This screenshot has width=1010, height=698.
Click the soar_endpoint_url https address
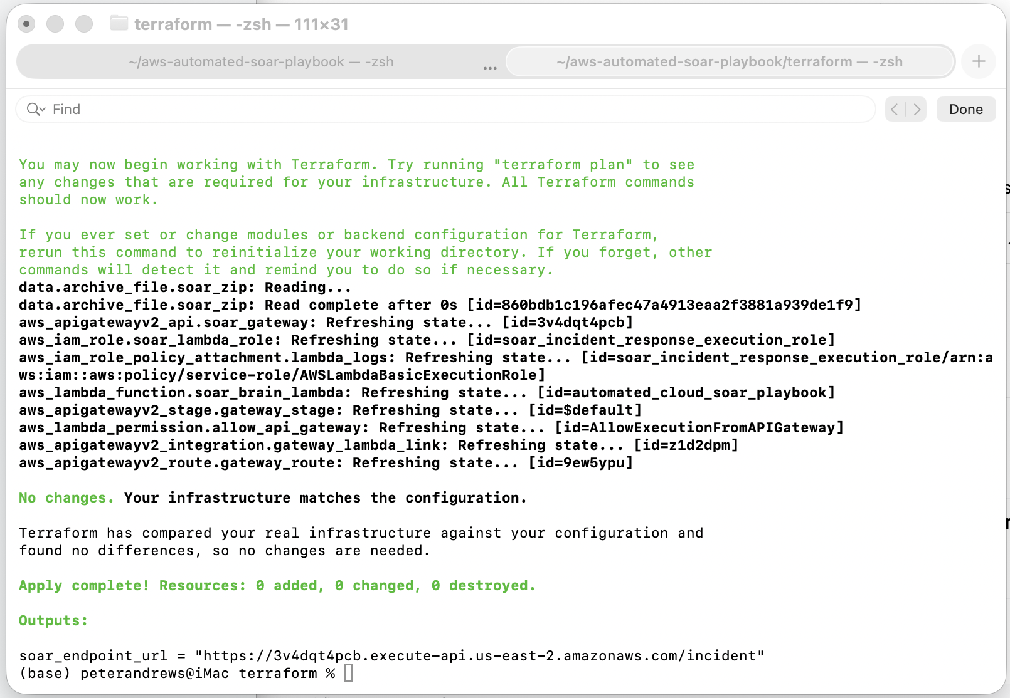[480, 656]
